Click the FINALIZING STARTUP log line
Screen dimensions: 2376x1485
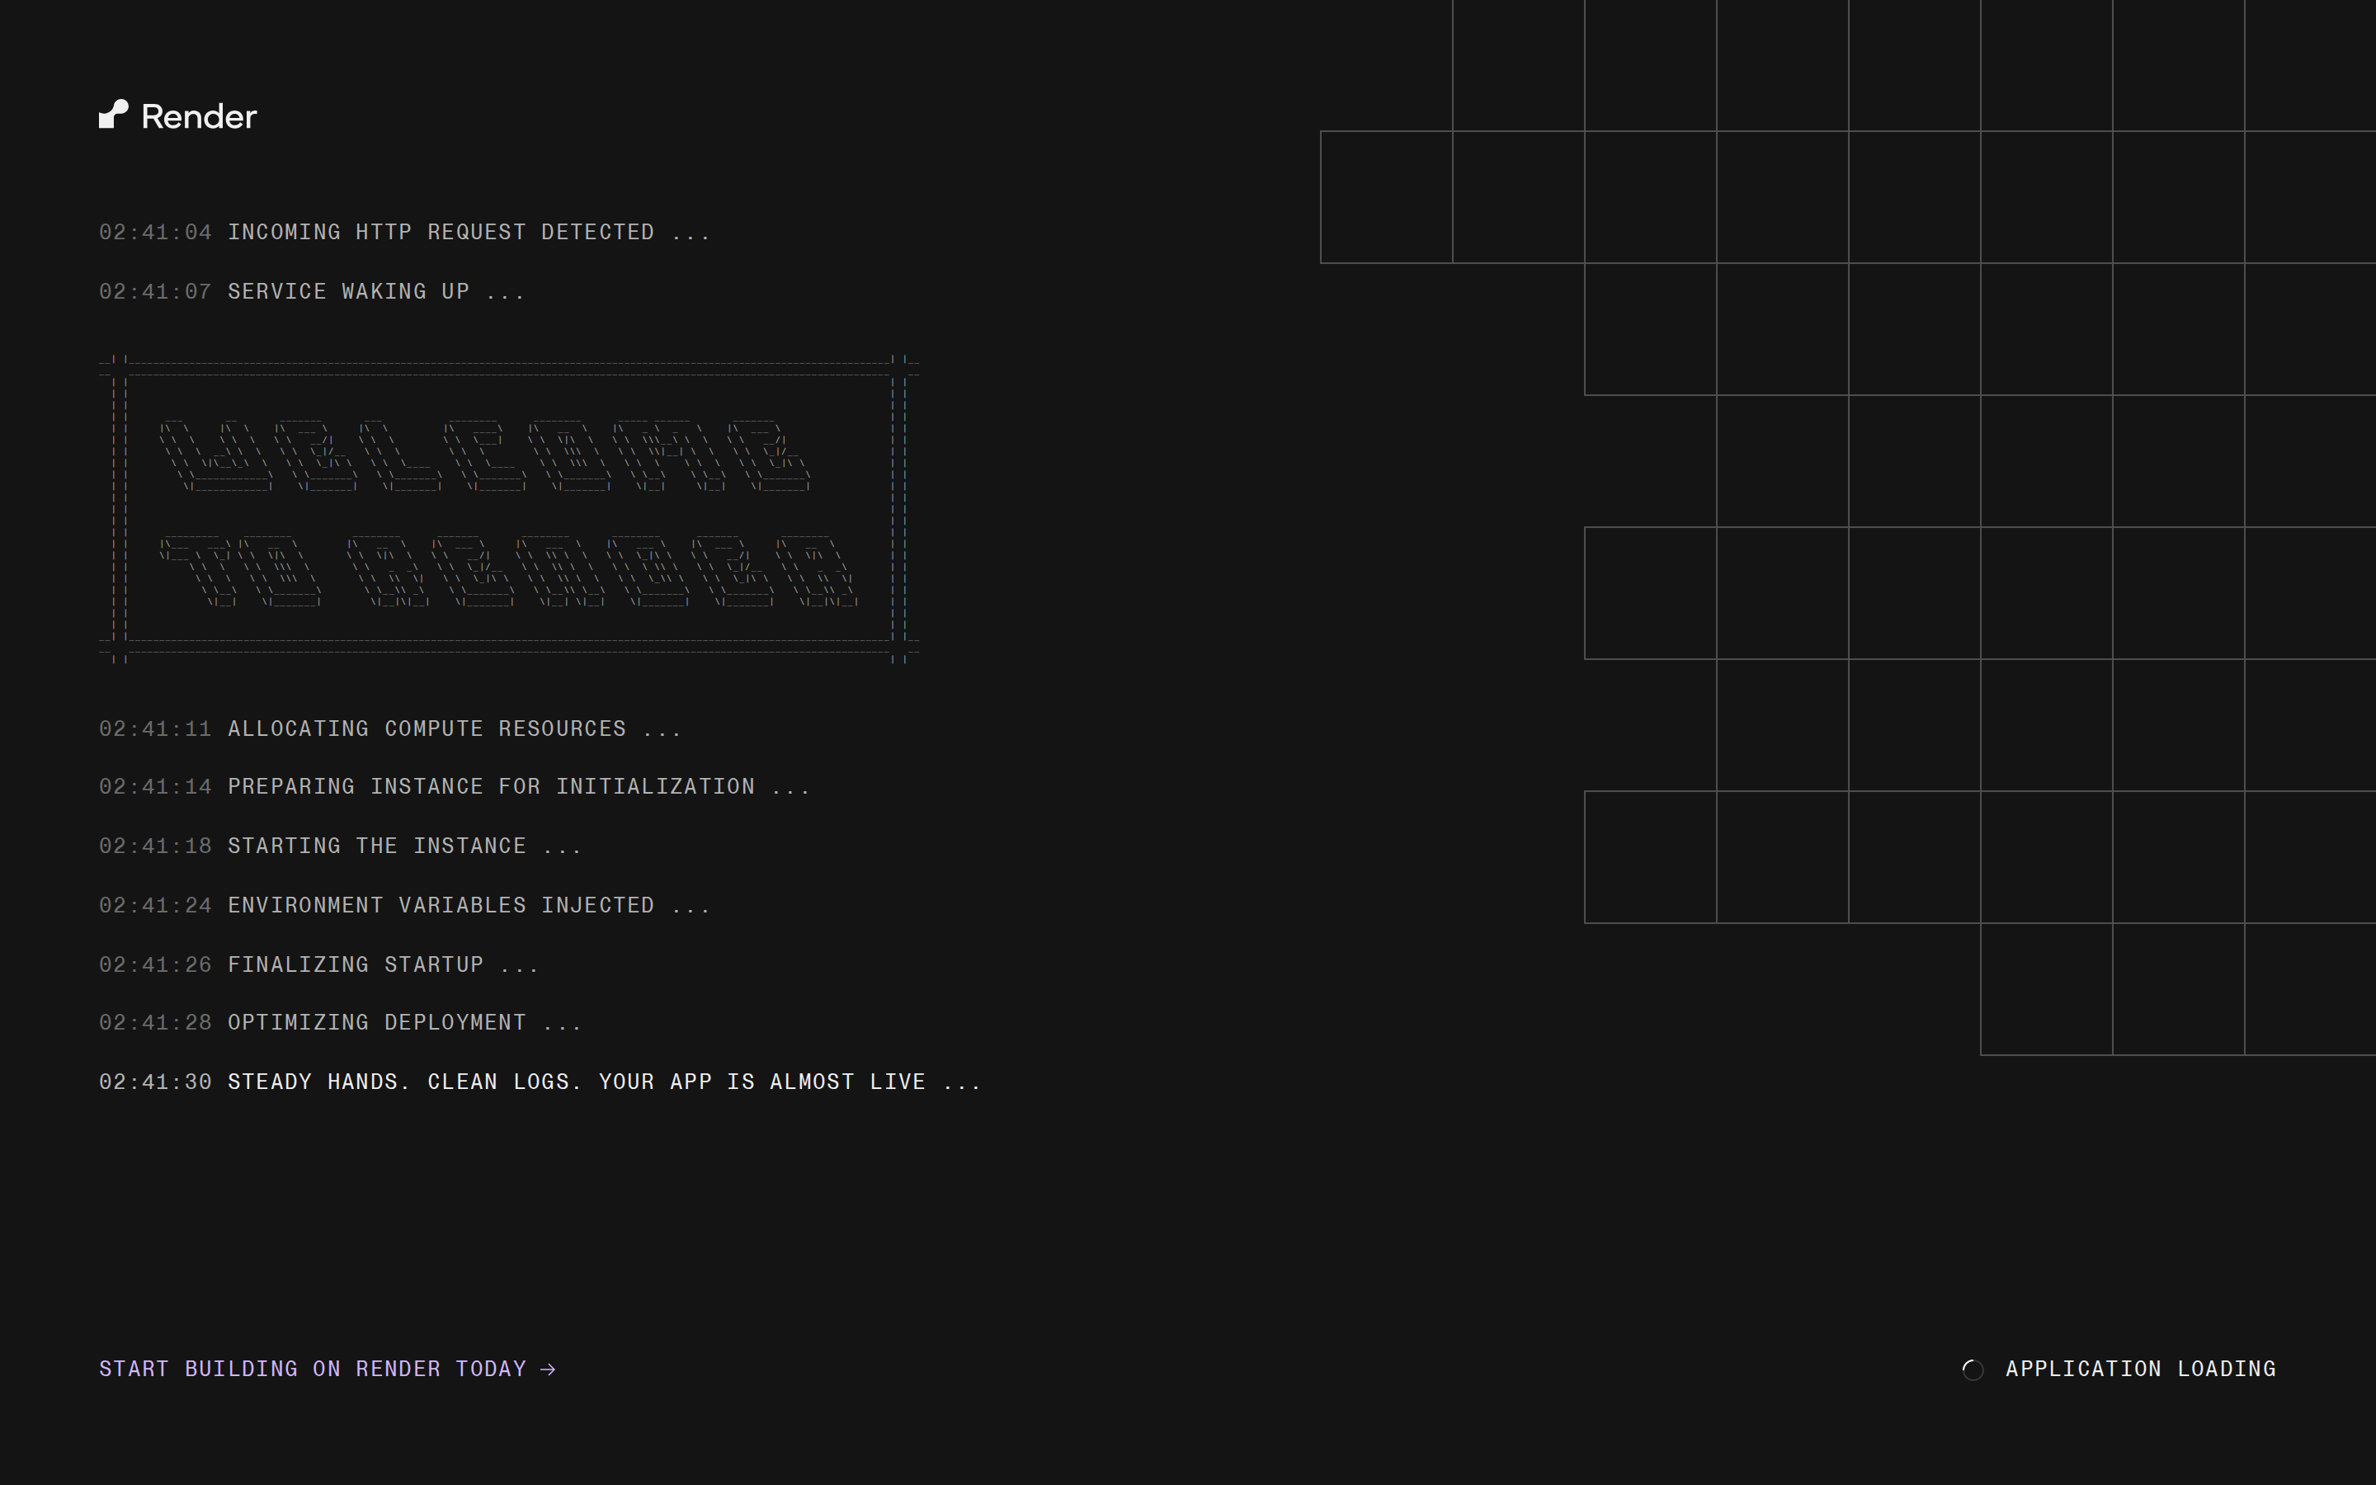coord(318,964)
